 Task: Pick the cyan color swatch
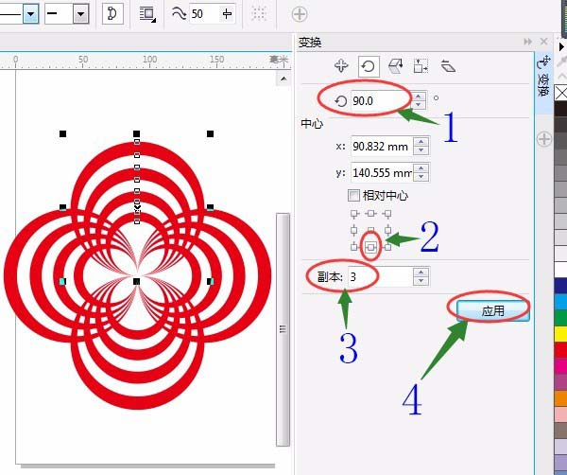(560, 302)
